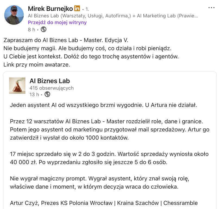Click the AI Biznes Lab page name
The width and height of the screenshot is (218, 209).
(x=50, y=81)
